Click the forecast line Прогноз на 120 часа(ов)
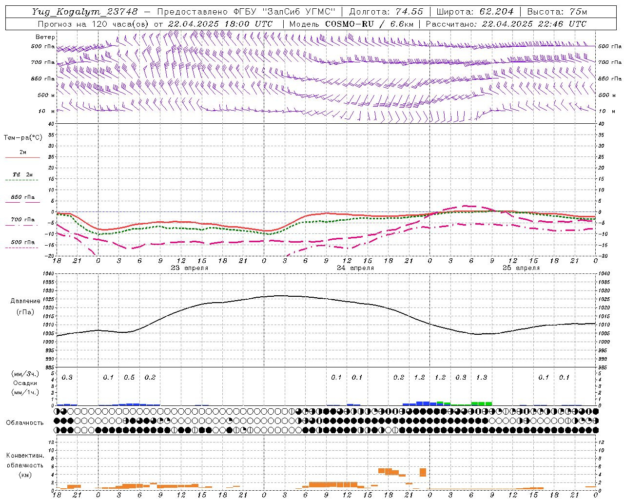Screen dimensions: 624x499 (x=94, y=24)
